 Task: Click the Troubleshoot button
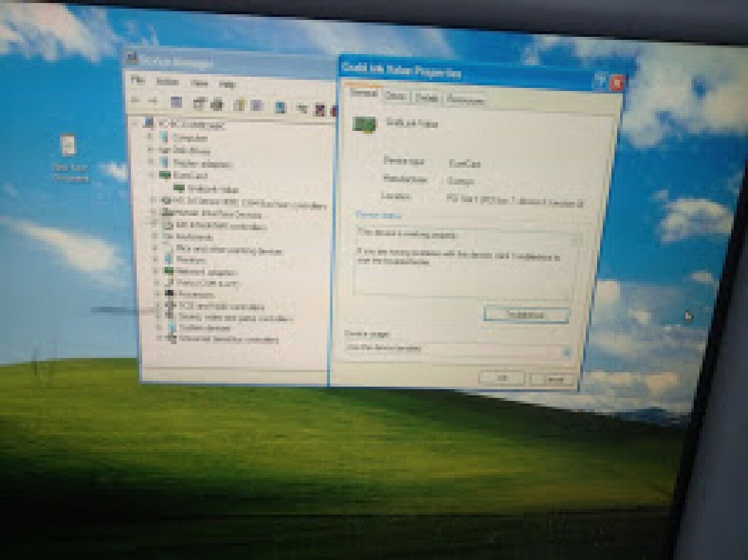[526, 314]
